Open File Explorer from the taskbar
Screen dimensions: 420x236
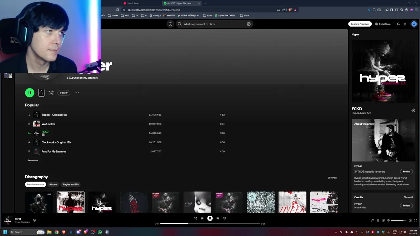(x=49, y=232)
